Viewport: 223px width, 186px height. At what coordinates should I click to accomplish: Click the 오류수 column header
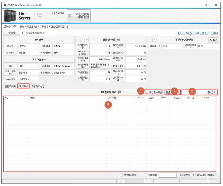(x=163, y=98)
